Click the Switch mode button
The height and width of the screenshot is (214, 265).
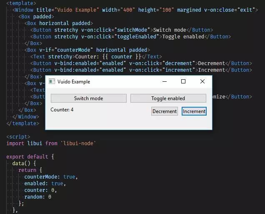(x=89, y=98)
